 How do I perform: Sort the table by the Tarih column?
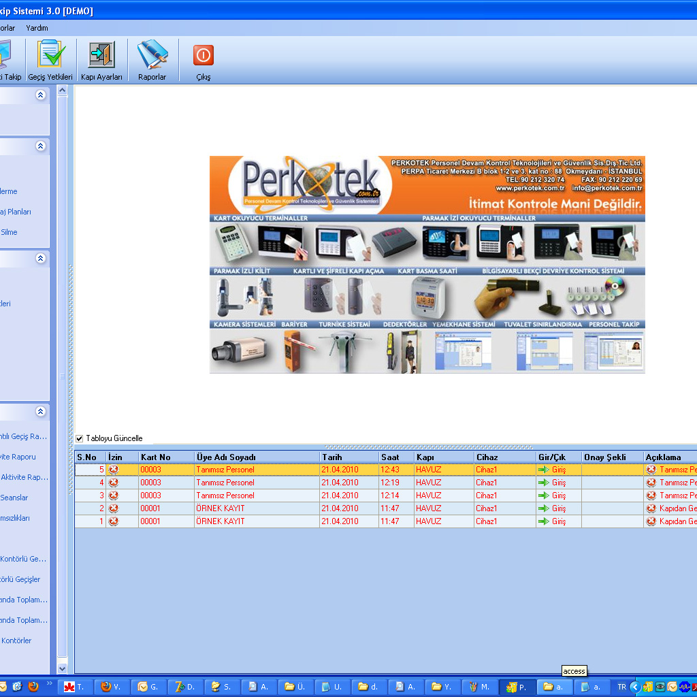click(332, 457)
